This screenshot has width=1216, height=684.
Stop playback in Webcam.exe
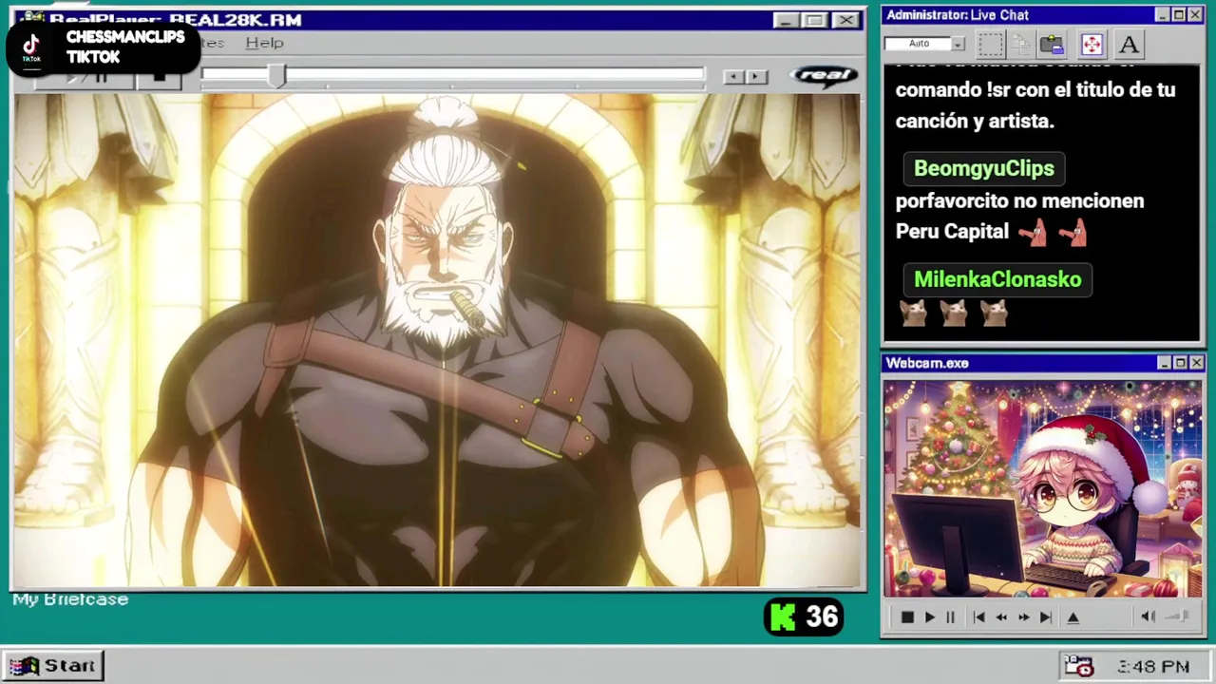(x=907, y=617)
